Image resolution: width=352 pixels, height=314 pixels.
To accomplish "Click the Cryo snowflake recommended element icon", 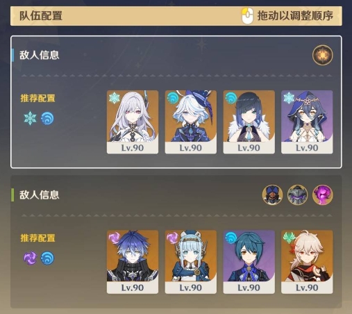I will (31, 118).
